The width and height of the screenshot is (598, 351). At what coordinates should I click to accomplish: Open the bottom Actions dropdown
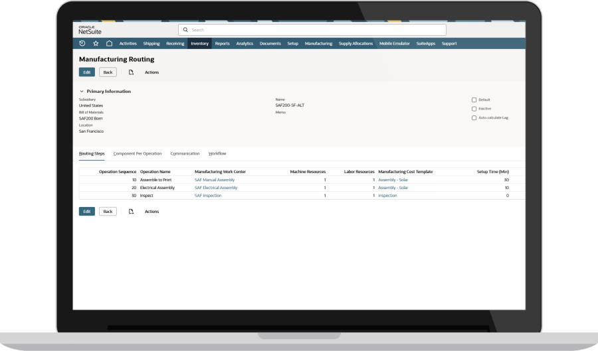[151, 212]
